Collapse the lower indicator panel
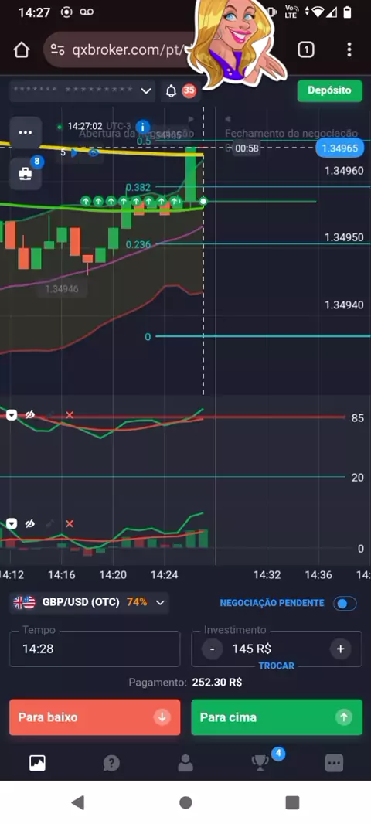 (x=12, y=523)
